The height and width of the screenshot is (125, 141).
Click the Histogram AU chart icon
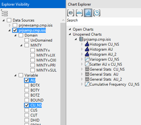(x=87, y=49)
